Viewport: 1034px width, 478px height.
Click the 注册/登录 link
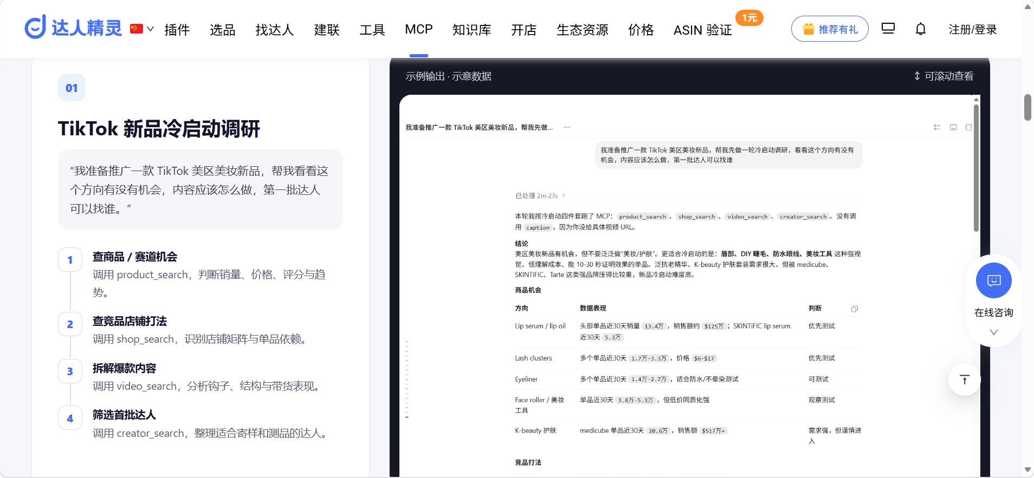point(973,30)
